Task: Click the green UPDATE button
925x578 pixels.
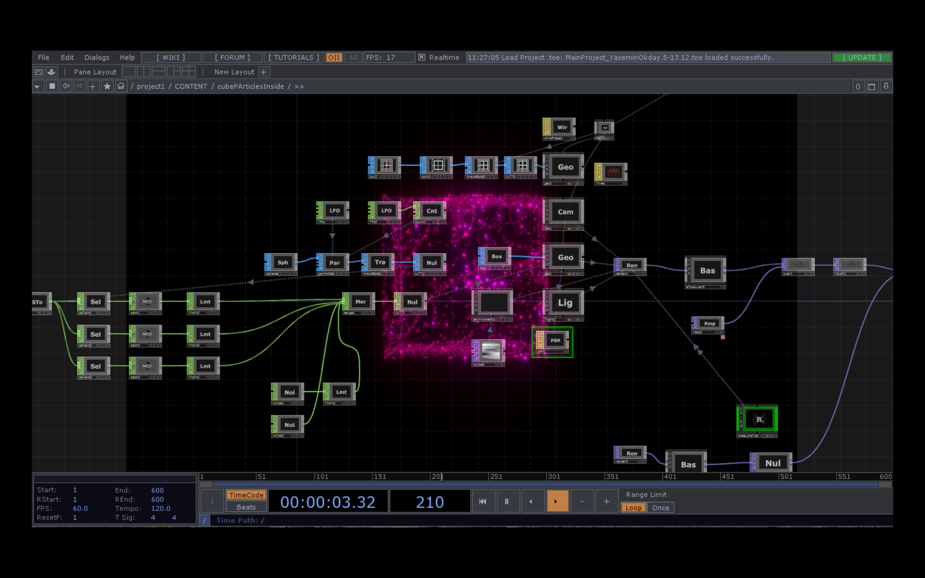Action: [x=862, y=57]
